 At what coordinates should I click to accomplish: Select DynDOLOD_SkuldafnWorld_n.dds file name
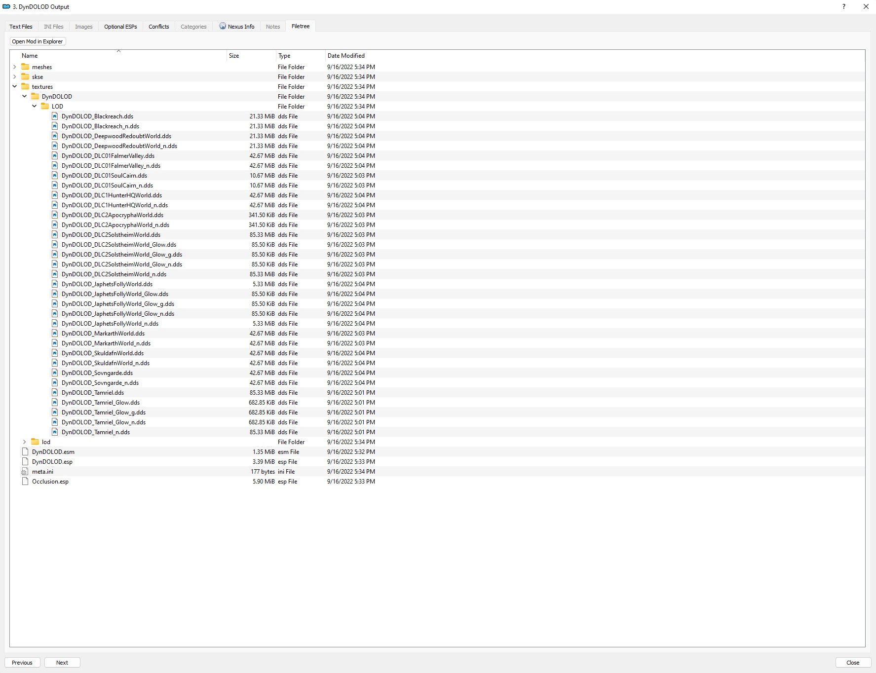pos(106,363)
